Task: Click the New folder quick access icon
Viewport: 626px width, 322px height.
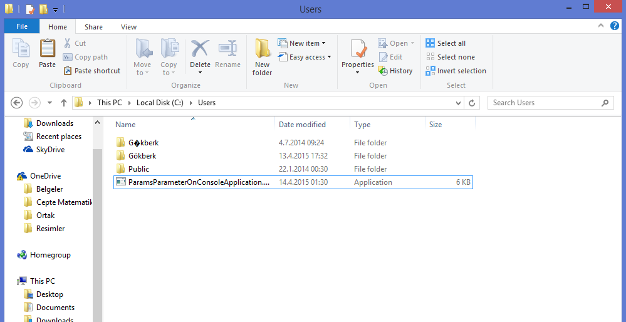Action: pyautogui.click(x=43, y=9)
